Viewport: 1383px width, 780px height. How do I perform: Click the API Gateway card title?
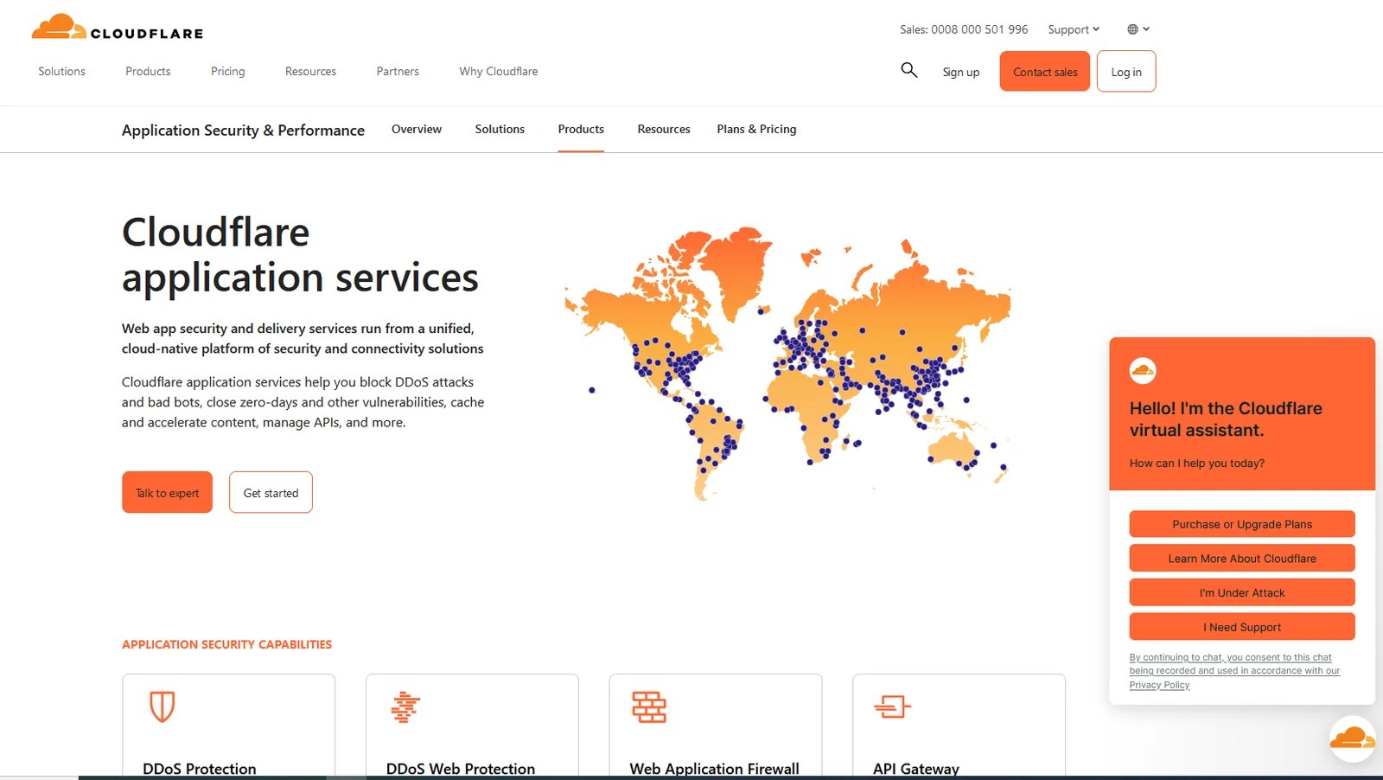(x=916, y=769)
